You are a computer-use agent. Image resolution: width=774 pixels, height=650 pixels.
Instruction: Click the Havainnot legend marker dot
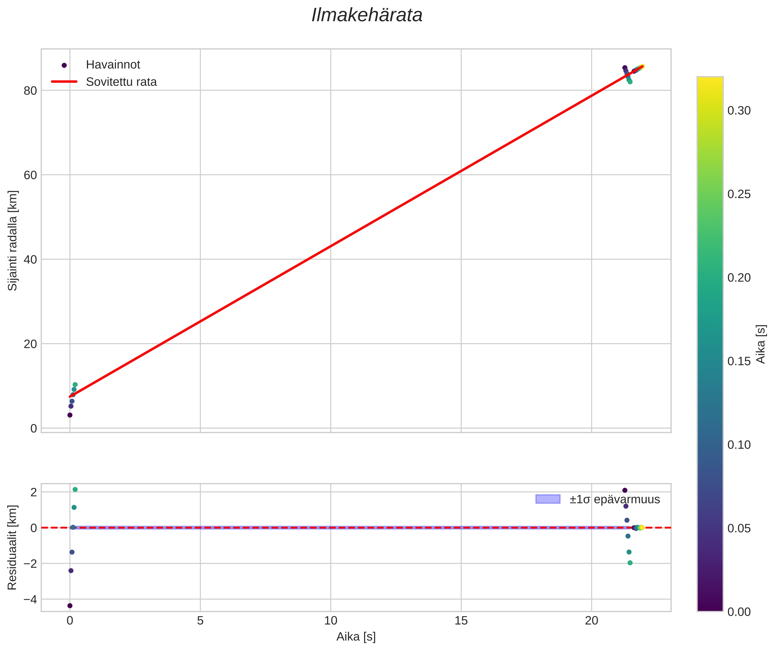[x=64, y=65]
